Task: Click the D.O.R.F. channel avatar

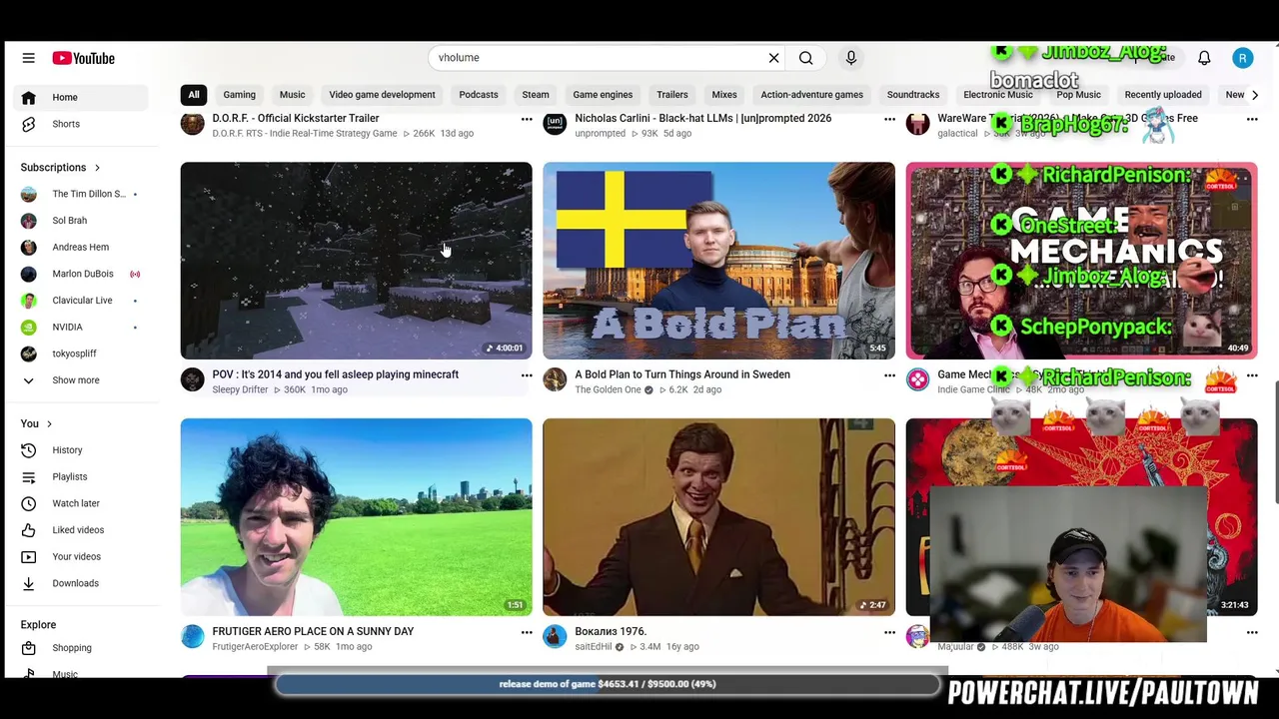Action: 192,125
